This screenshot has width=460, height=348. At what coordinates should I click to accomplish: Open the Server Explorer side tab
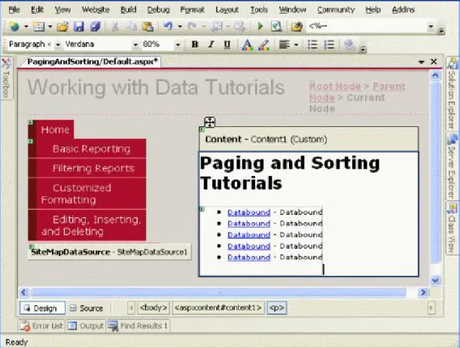click(x=452, y=166)
